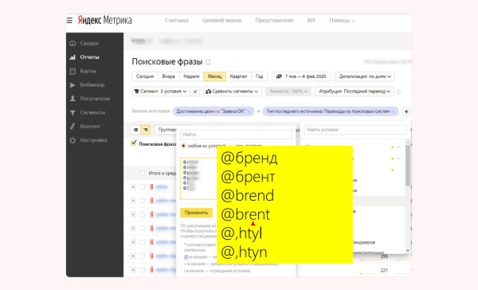Click the Отчеты bar chart icon
This screenshot has width=478, height=290.
72,57
